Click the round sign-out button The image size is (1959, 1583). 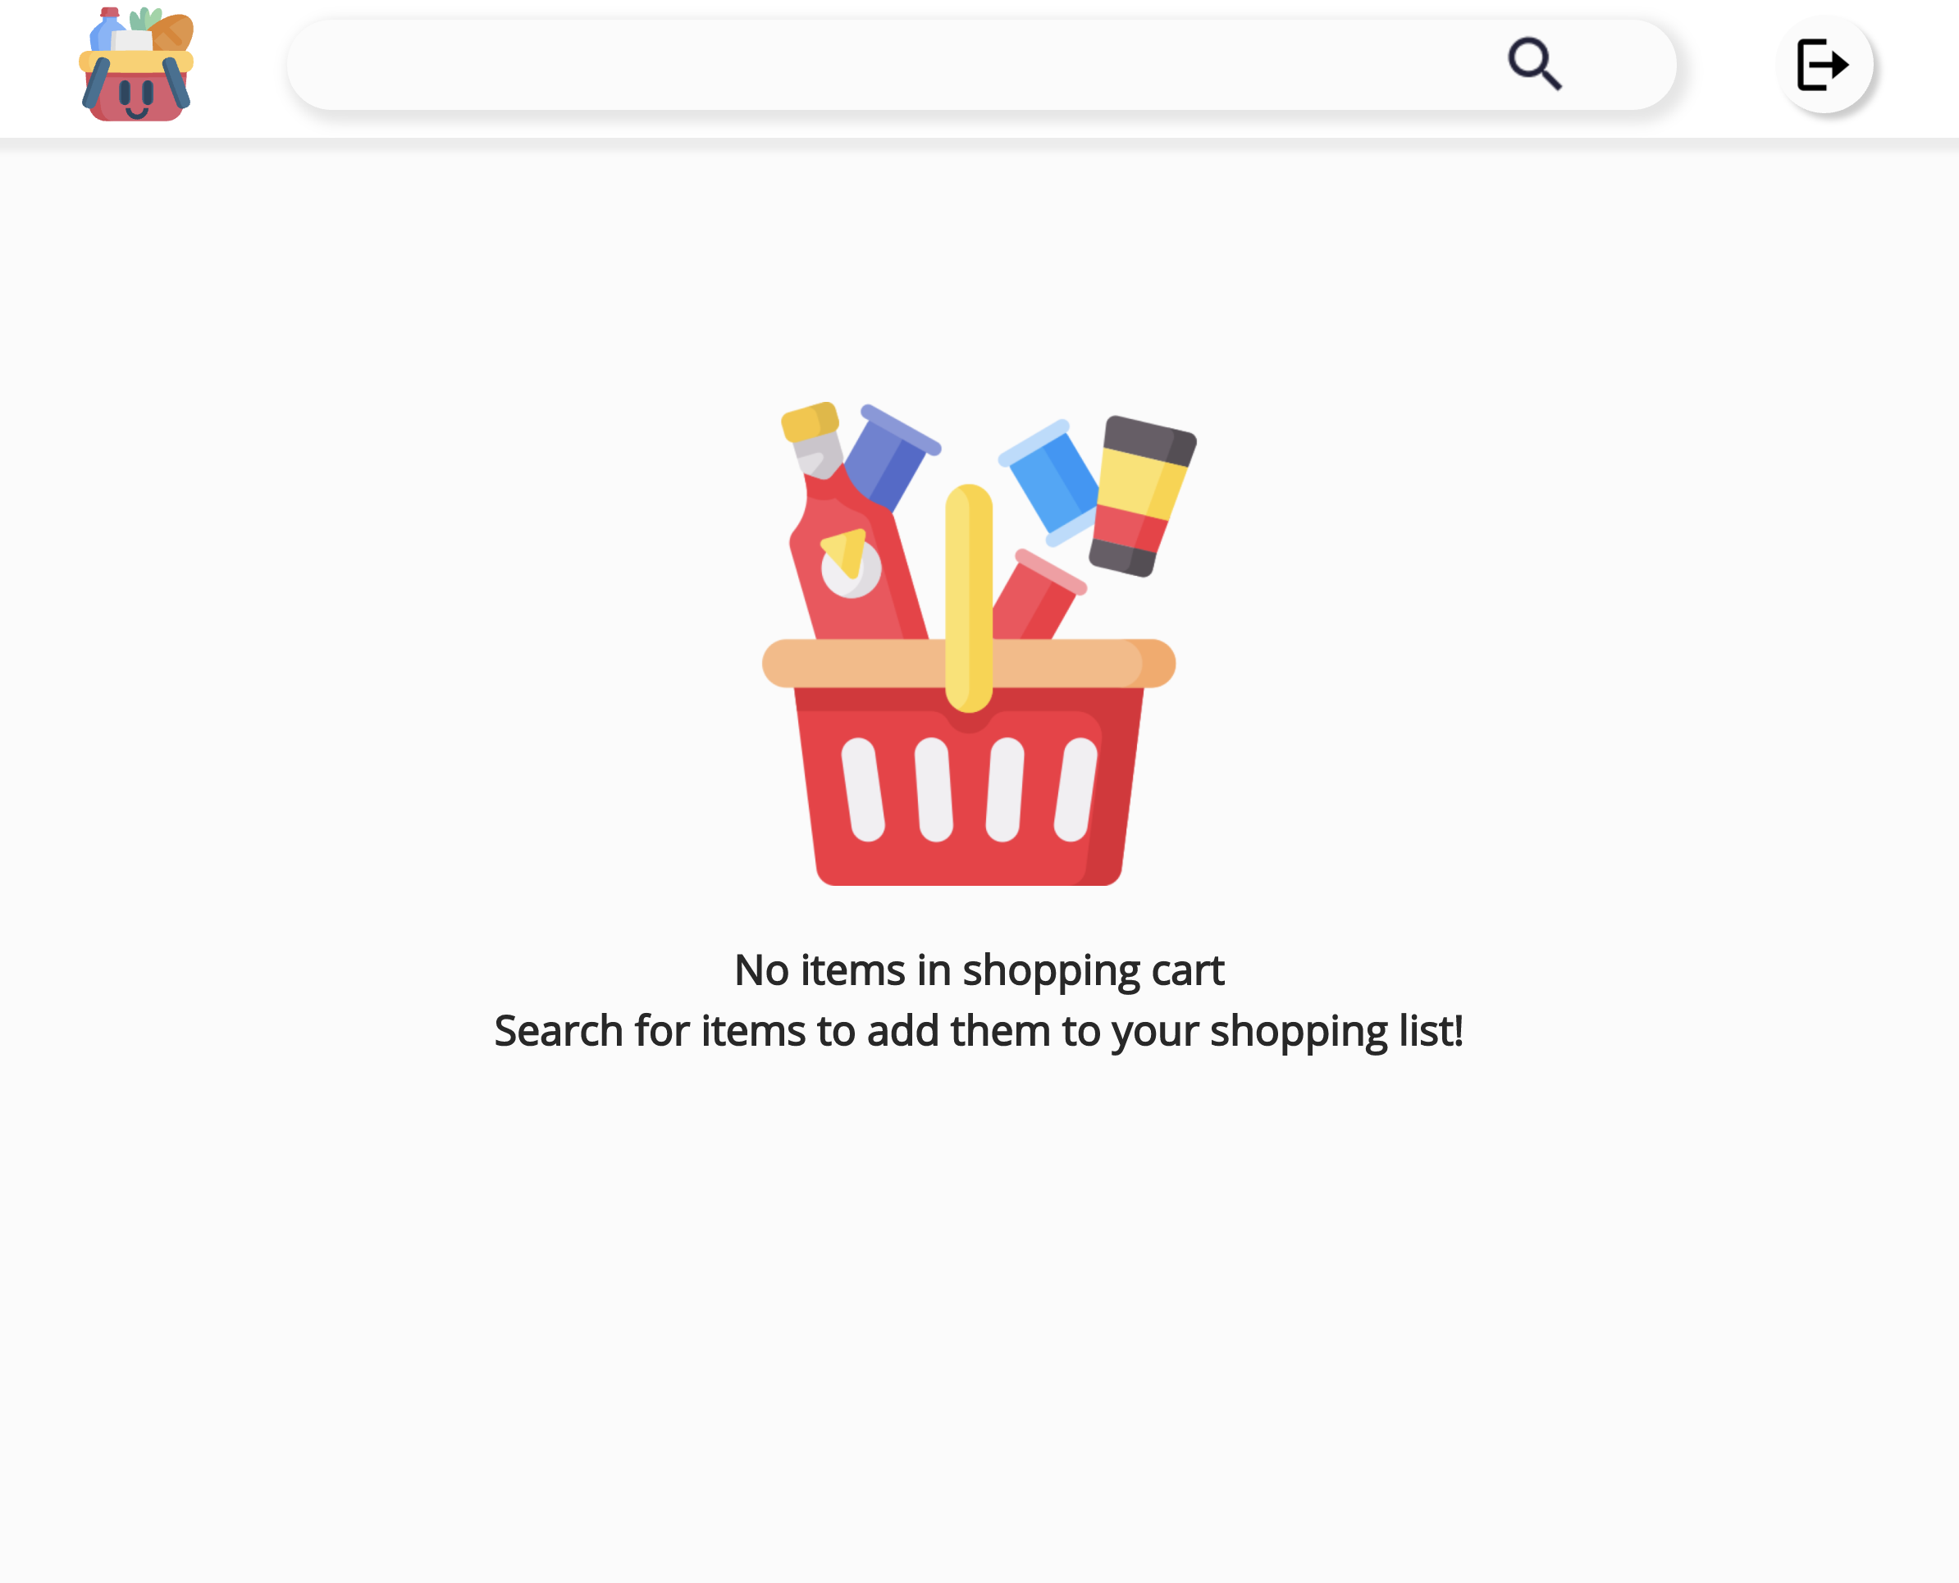pos(1824,65)
